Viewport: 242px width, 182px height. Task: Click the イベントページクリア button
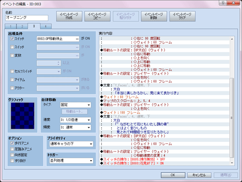tap(182, 16)
